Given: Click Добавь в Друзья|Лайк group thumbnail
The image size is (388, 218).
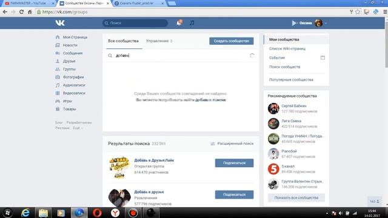Looking at the screenshot, I should point(119,167).
